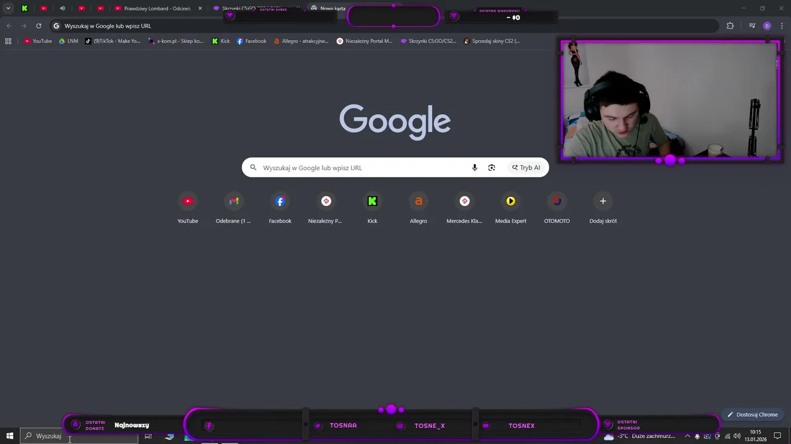Reload the page with refresh icon
The width and height of the screenshot is (791, 444).
[38, 26]
